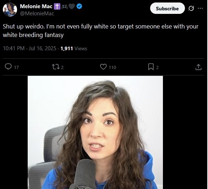
Task: Click the blue verified checkmark badge
Action: [x=79, y=6]
